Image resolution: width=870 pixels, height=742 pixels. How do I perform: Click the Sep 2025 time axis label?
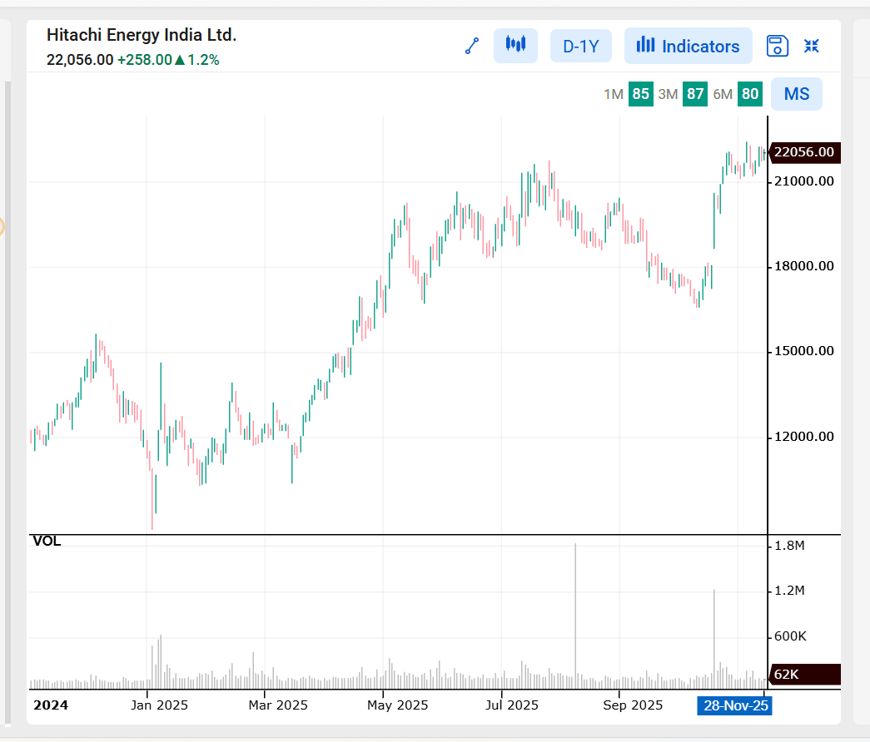633,705
